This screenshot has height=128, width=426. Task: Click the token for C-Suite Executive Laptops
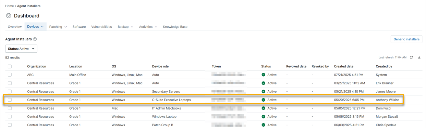[229, 100]
